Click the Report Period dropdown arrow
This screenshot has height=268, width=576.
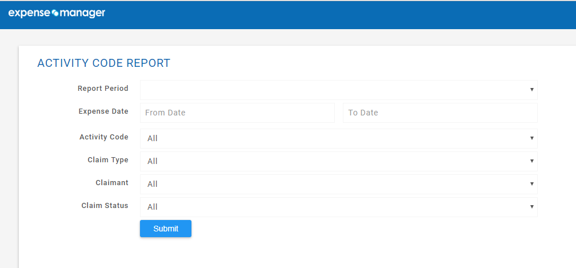tap(531, 90)
